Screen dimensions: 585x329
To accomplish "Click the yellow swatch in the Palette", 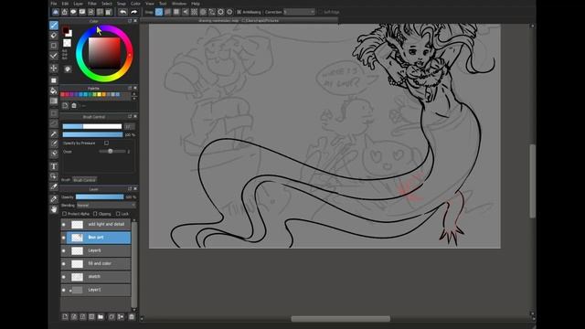I will (100, 95).
